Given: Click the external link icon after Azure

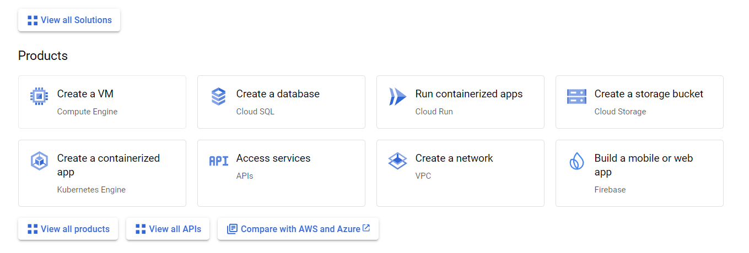Looking at the screenshot, I should pyautogui.click(x=367, y=228).
